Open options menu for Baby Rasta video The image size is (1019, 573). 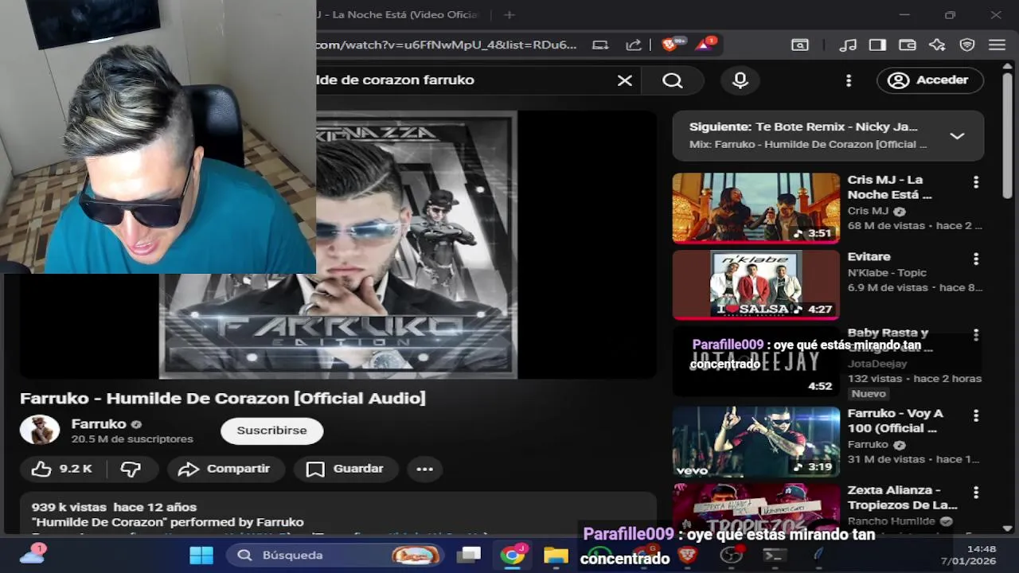tap(976, 336)
